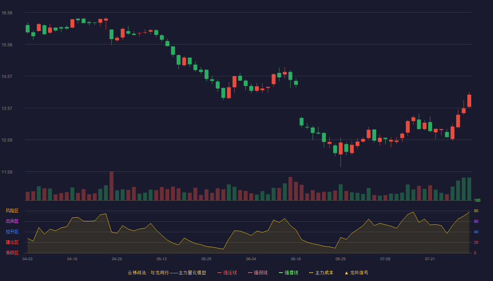493x281 pixels.
Task: Click the orange 80 indicator axis value
Action: pos(476,211)
